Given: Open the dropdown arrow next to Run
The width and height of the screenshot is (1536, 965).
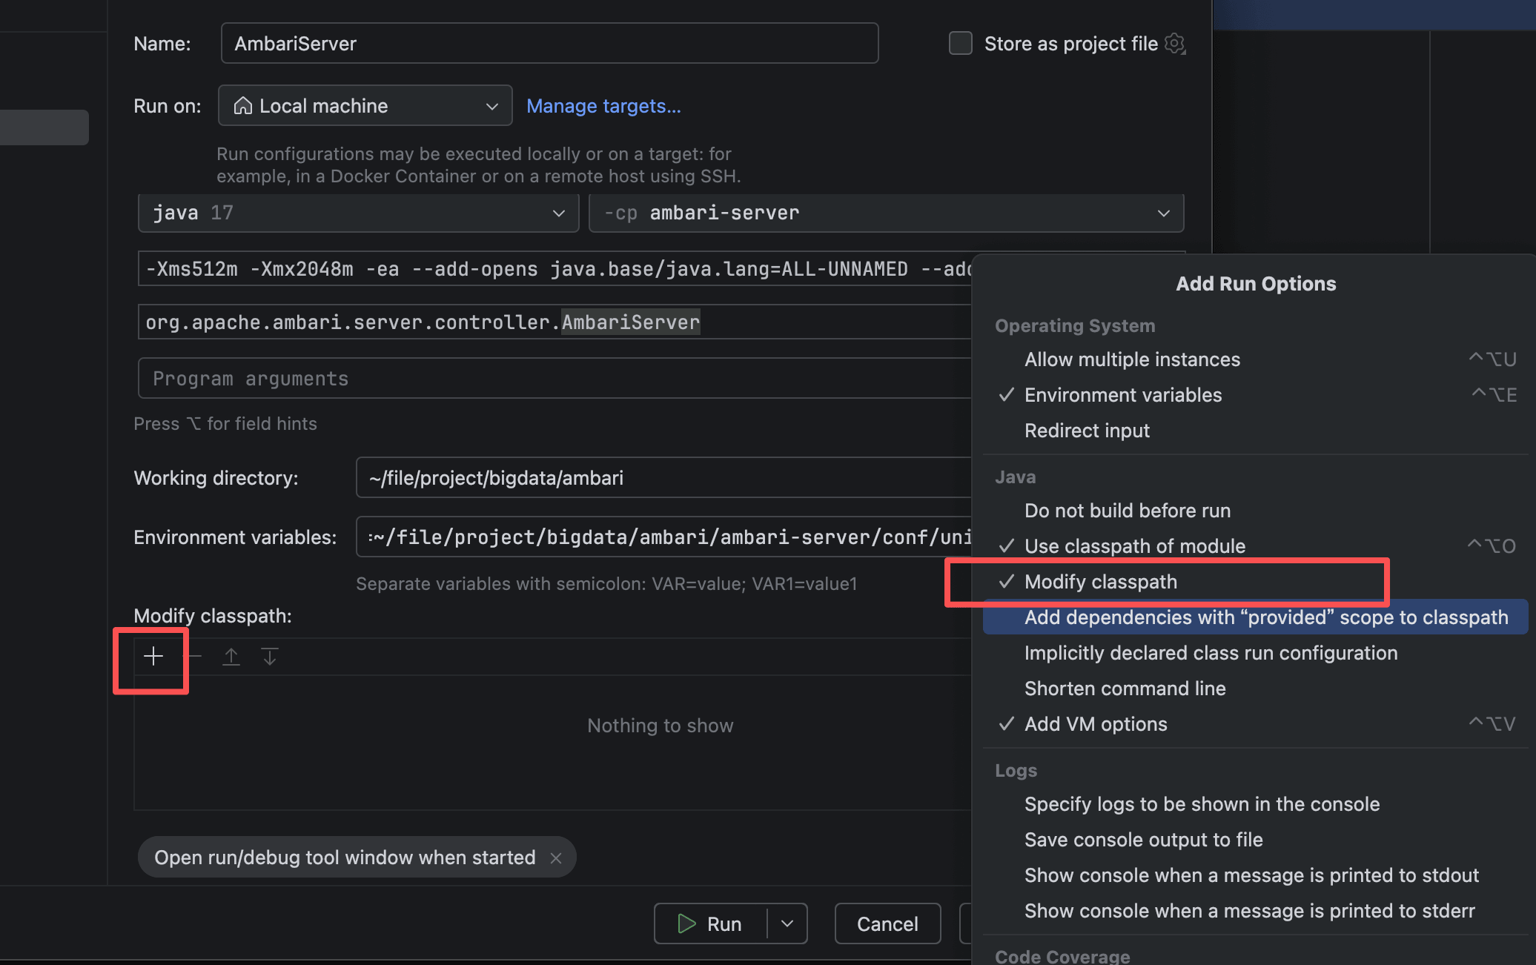Looking at the screenshot, I should coord(787,924).
